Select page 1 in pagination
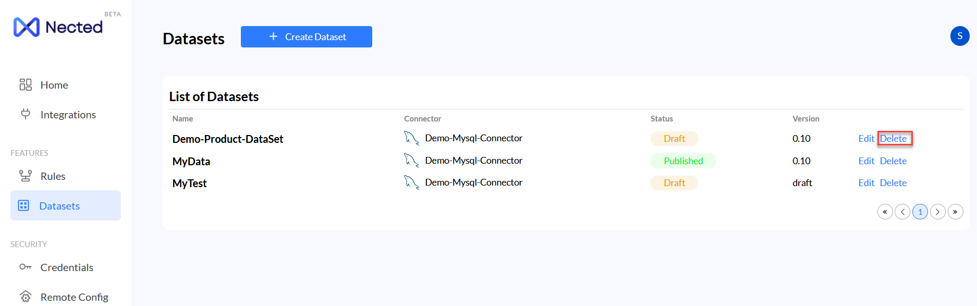The height and width of the screenshot is (306, 977). pyautogui.click(x=920, y=212)
